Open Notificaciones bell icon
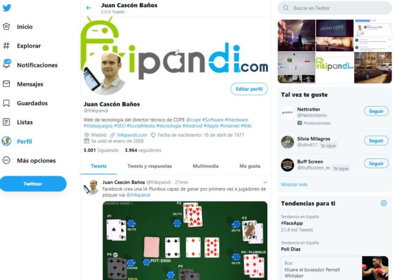This screenshot has height=280, width=394. point(7,64)
